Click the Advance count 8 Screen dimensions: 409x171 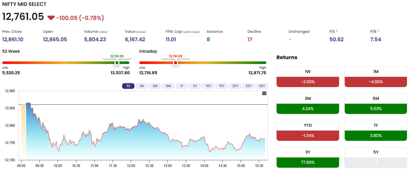tap(208, 39)
